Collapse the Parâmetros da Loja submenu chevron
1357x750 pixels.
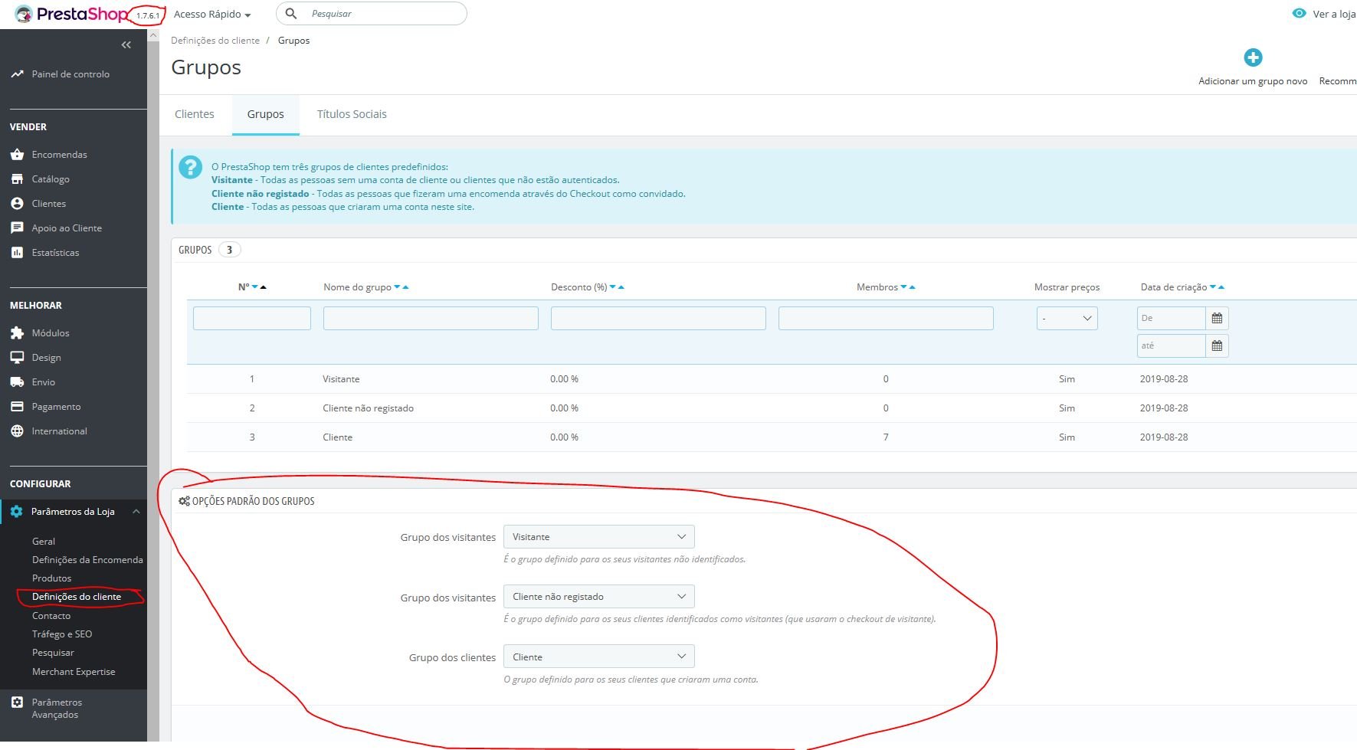136,512
